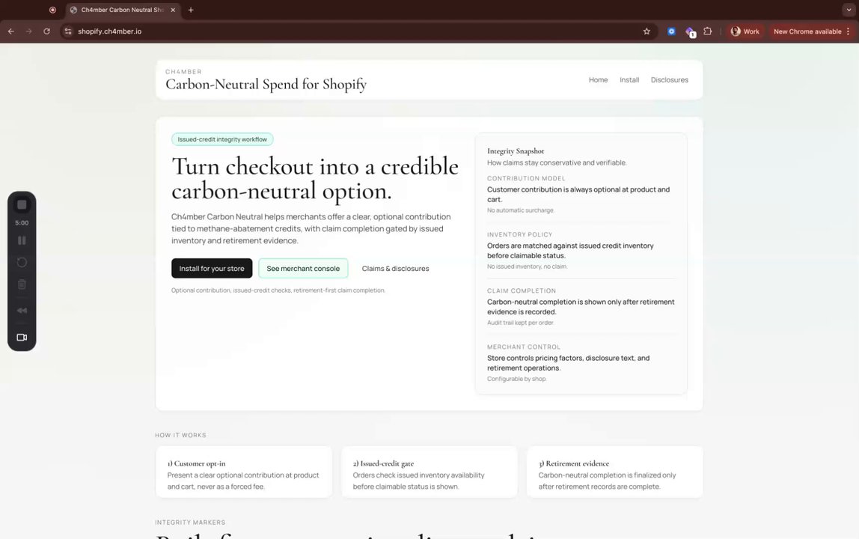The image size is (859, 539).
Task: Open extension icon with badge 1
Action: point(690,31)
